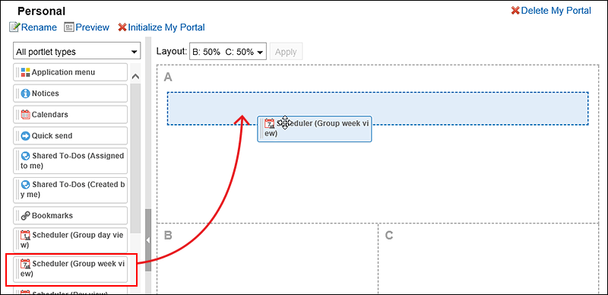The image size is (608, 295).
Task: Click the portlet list scroll-up arrow
Action: [135, 77]
